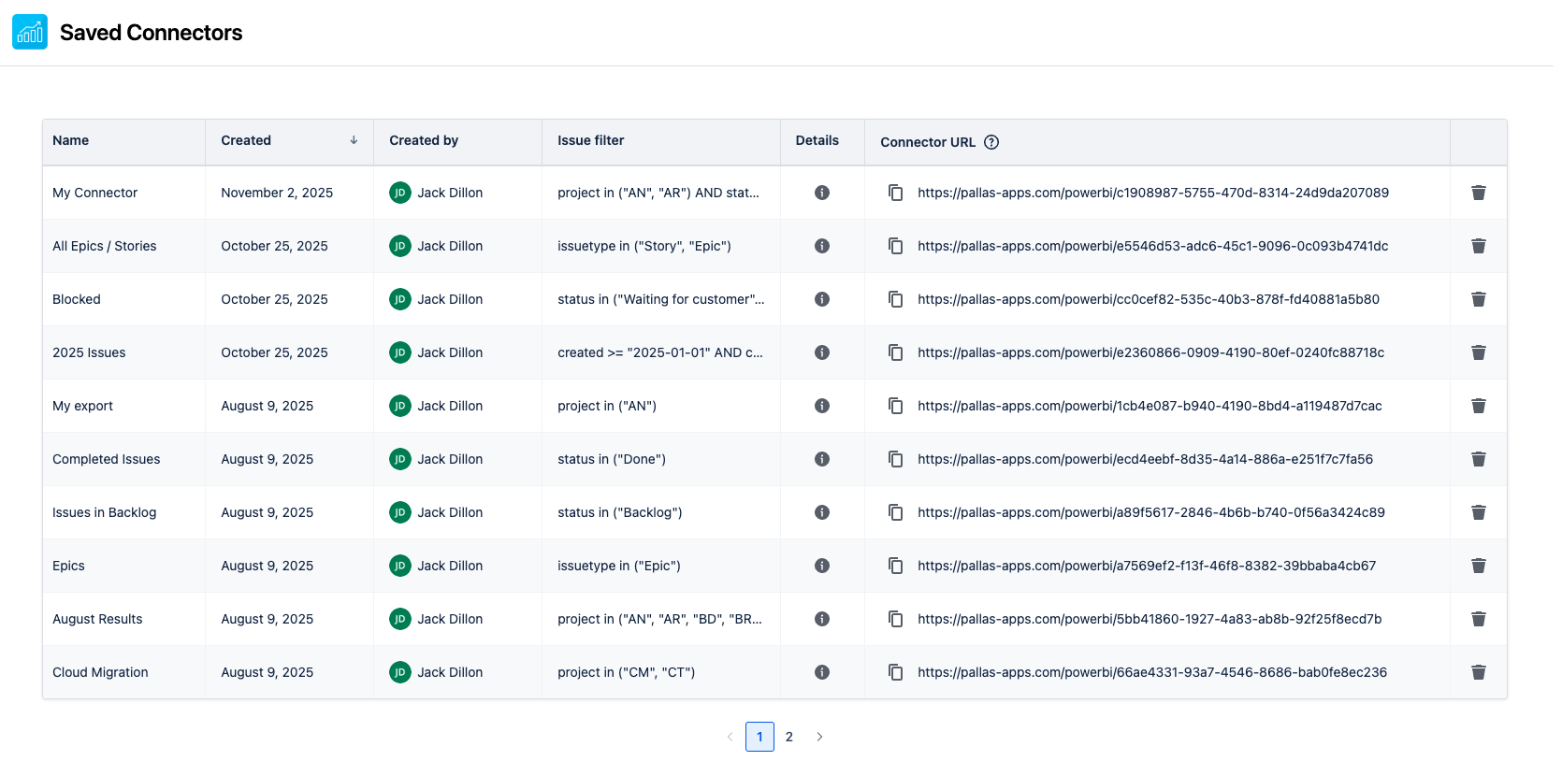Copy the Blocked connector URL
This screenshot has width=1562, height=761.
(895, 299)
